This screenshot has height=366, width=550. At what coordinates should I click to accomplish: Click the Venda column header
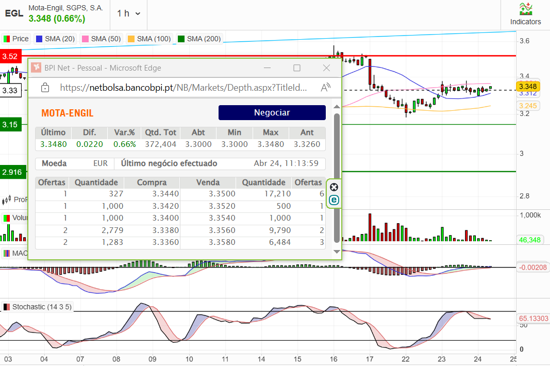(x=208, y=182)
